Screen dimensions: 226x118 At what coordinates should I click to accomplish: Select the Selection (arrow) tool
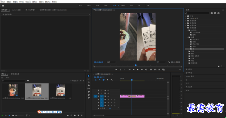[x=89, y=76]
